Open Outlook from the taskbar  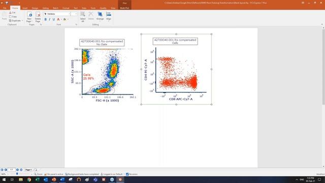(x=46, y=179)
